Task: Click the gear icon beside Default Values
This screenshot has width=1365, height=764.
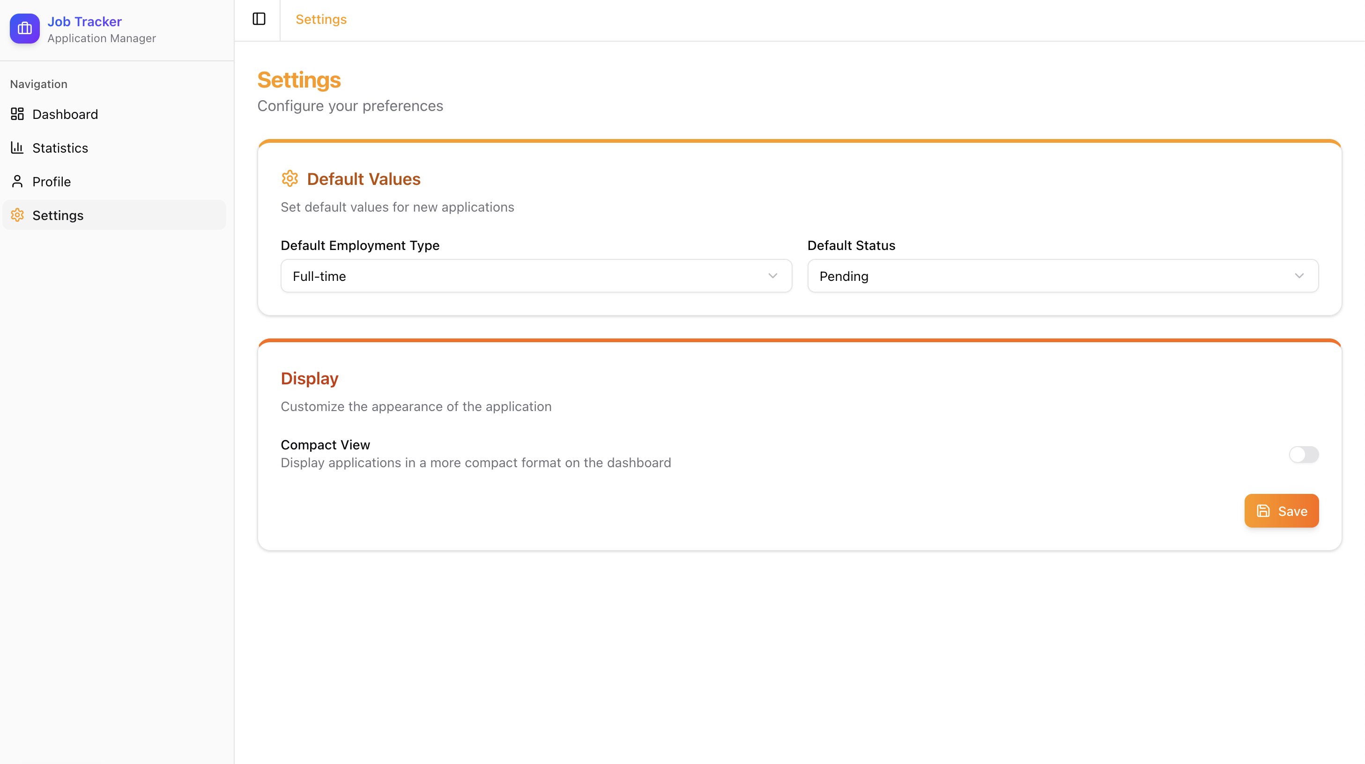Action: tap(289, 178)
